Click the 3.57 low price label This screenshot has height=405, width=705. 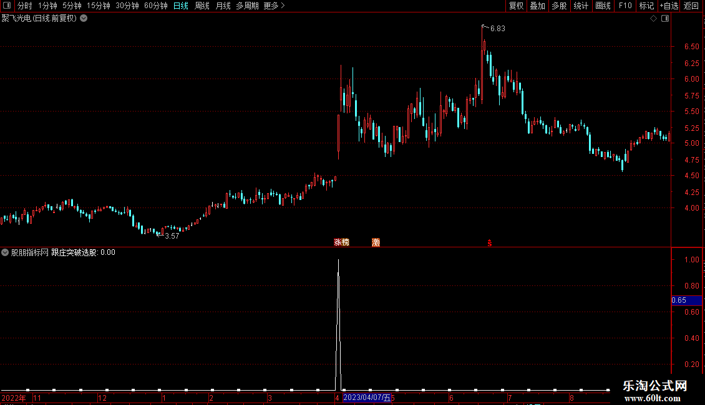172,236
